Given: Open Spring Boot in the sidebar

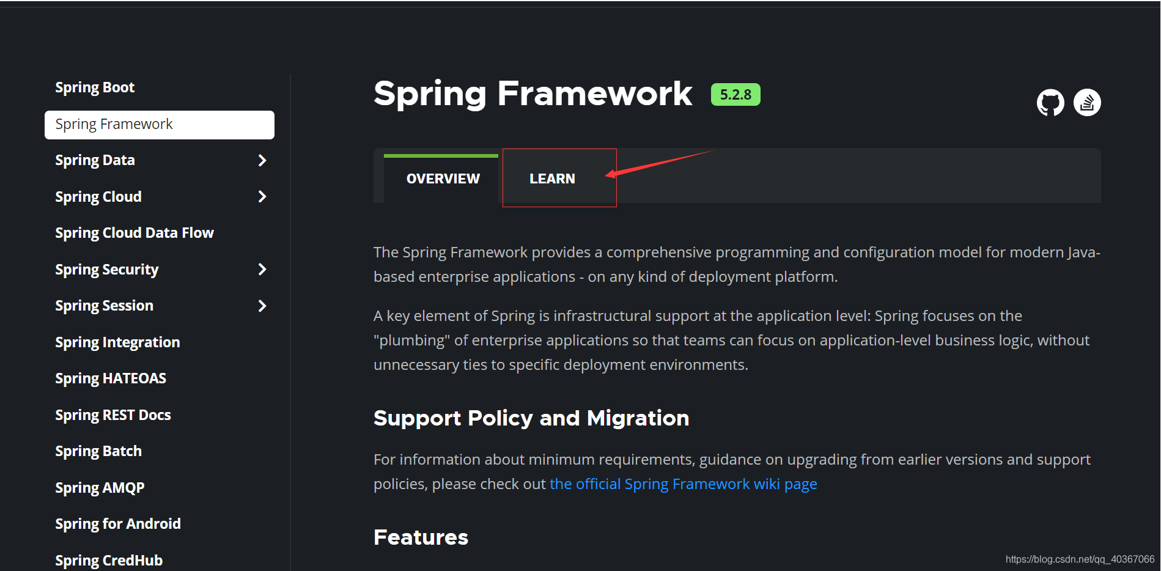Looking at the screenshot, I should [x=95, y=87].
